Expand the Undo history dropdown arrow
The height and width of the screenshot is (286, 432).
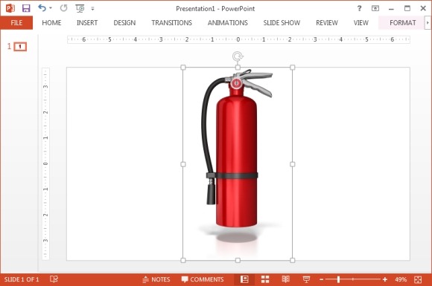coord(51,8)
